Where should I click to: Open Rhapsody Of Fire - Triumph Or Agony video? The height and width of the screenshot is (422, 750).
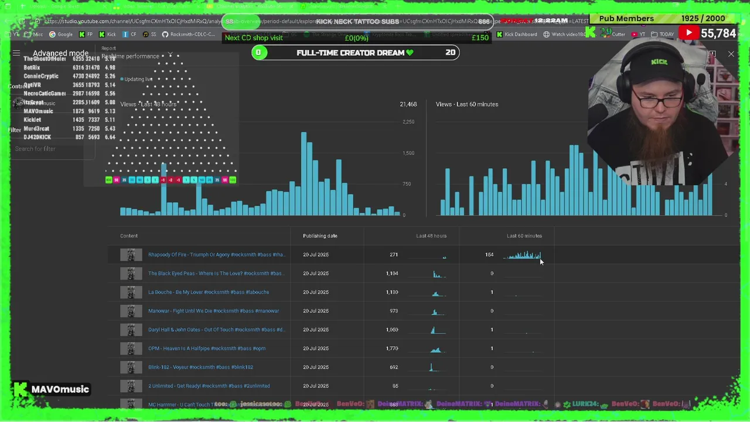pos(216,254)
